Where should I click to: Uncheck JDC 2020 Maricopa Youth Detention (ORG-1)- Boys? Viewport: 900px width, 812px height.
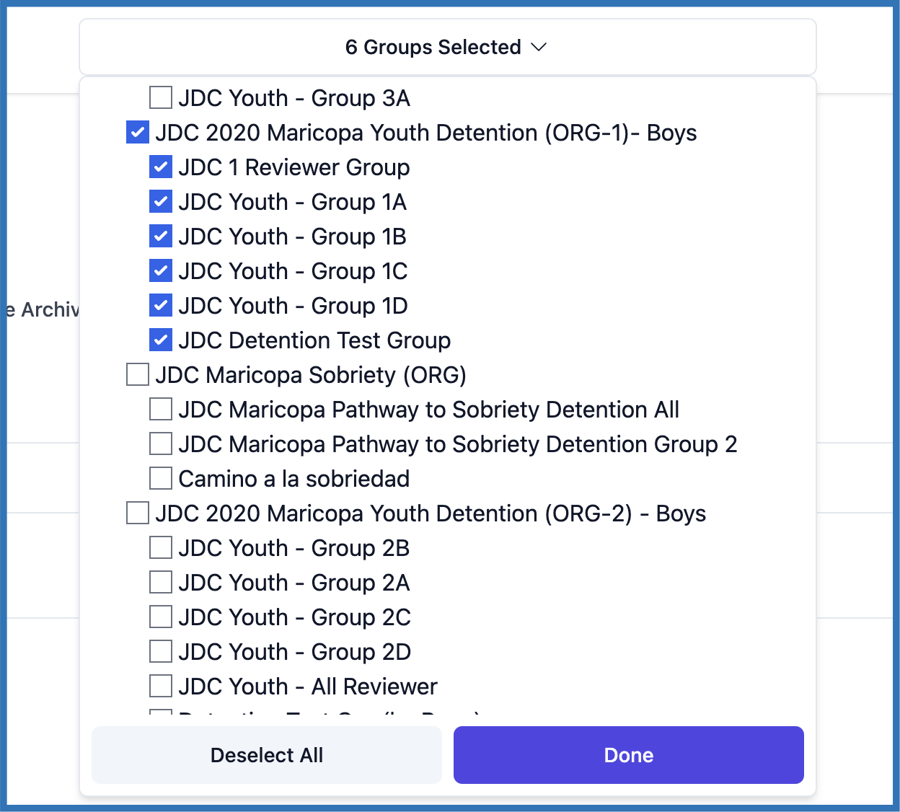tap(138, 132)
